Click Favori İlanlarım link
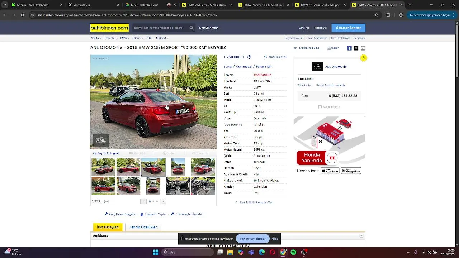Image resolution: width=459 pixels, height=258 pixels. point(294,38)
